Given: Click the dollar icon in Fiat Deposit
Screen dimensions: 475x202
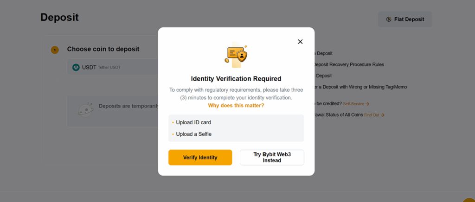Looking at the screenshot, I should click(x=388, y=19).
